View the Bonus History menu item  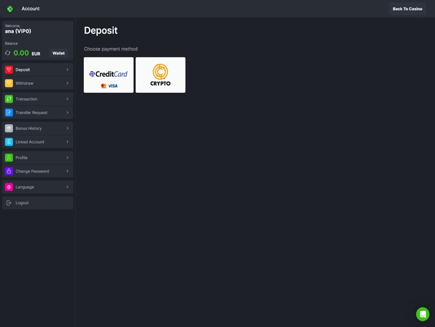pos(38,128)
